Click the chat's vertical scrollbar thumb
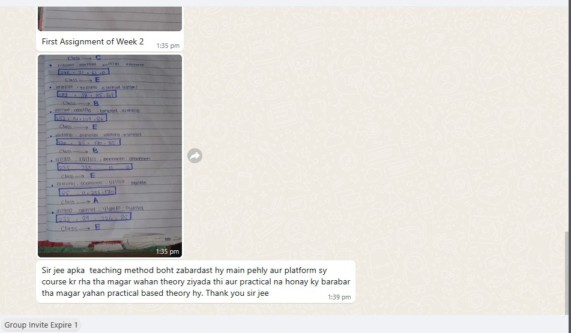Image resolution: width=571 pixels, height=333 pixels. tap(568, 273)
